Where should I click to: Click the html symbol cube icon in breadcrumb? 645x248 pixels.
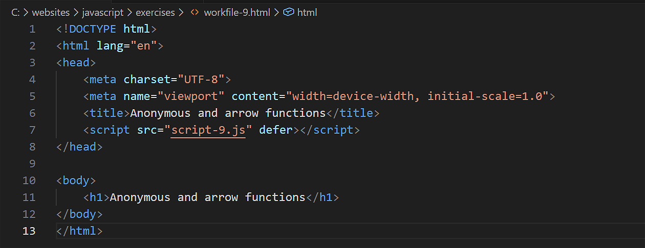click(x=289, y=12)
